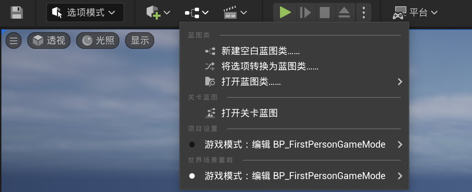The width and height of the screenshot is (472, 192).
Task: Select 打开关卡蓝图 menu item
Action: (x=249, y=113)
